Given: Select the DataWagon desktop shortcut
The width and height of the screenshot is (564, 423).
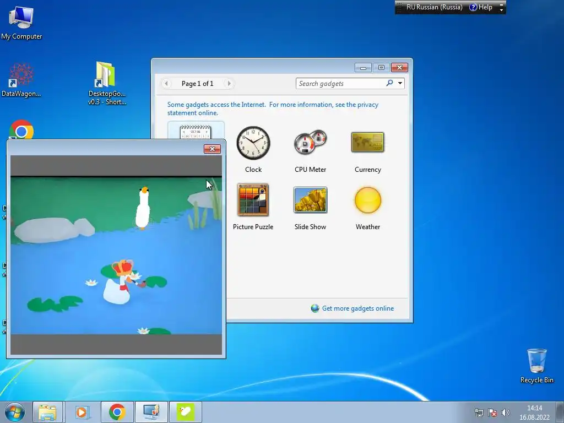Looking at the screenshot, I should [x=21, y=80].
